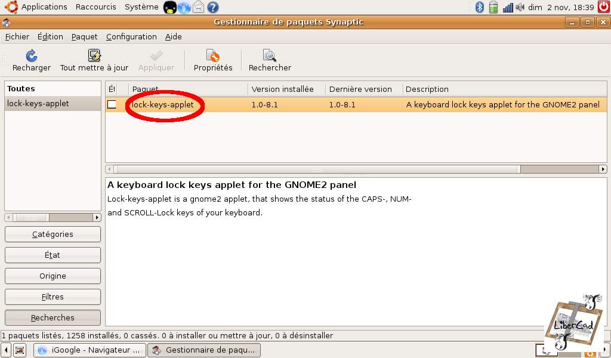Screen dimensions: 611x358
Task: Click the package description cell text
Action: coord(502,104)
